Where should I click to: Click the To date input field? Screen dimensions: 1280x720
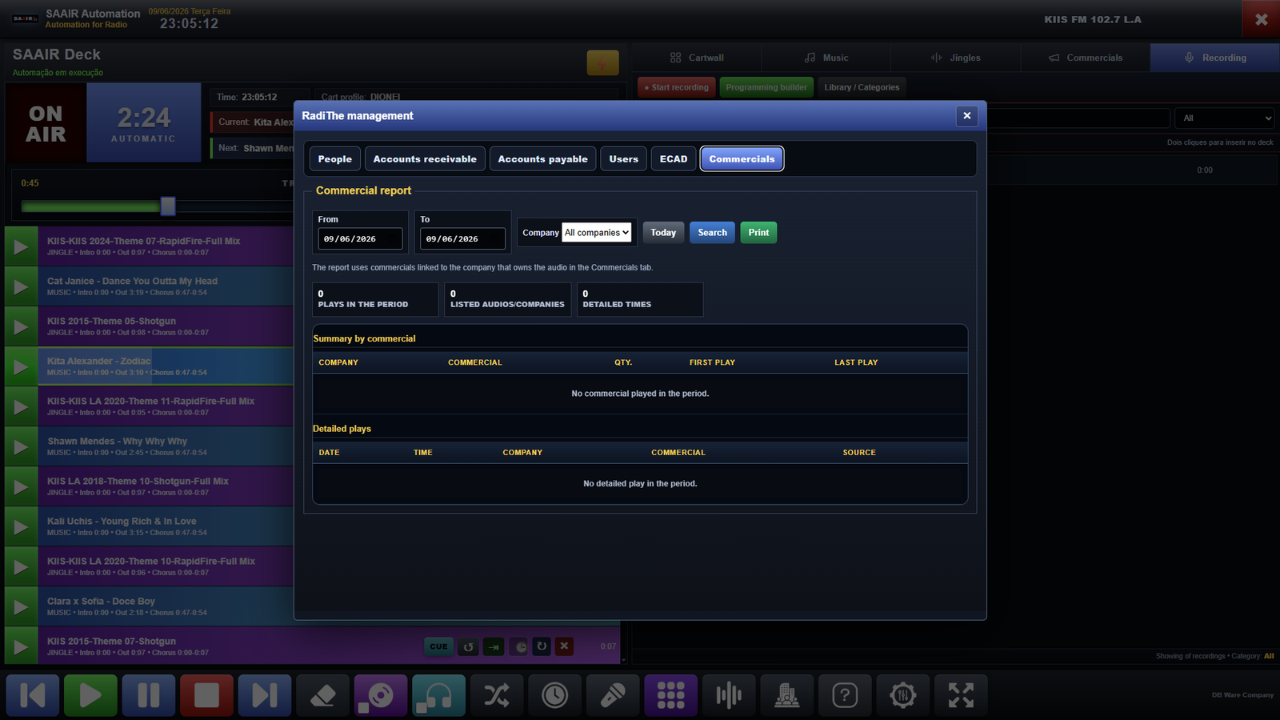[x=462, y=238]
